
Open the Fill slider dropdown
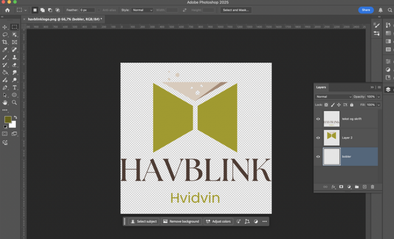coord(379,105)
